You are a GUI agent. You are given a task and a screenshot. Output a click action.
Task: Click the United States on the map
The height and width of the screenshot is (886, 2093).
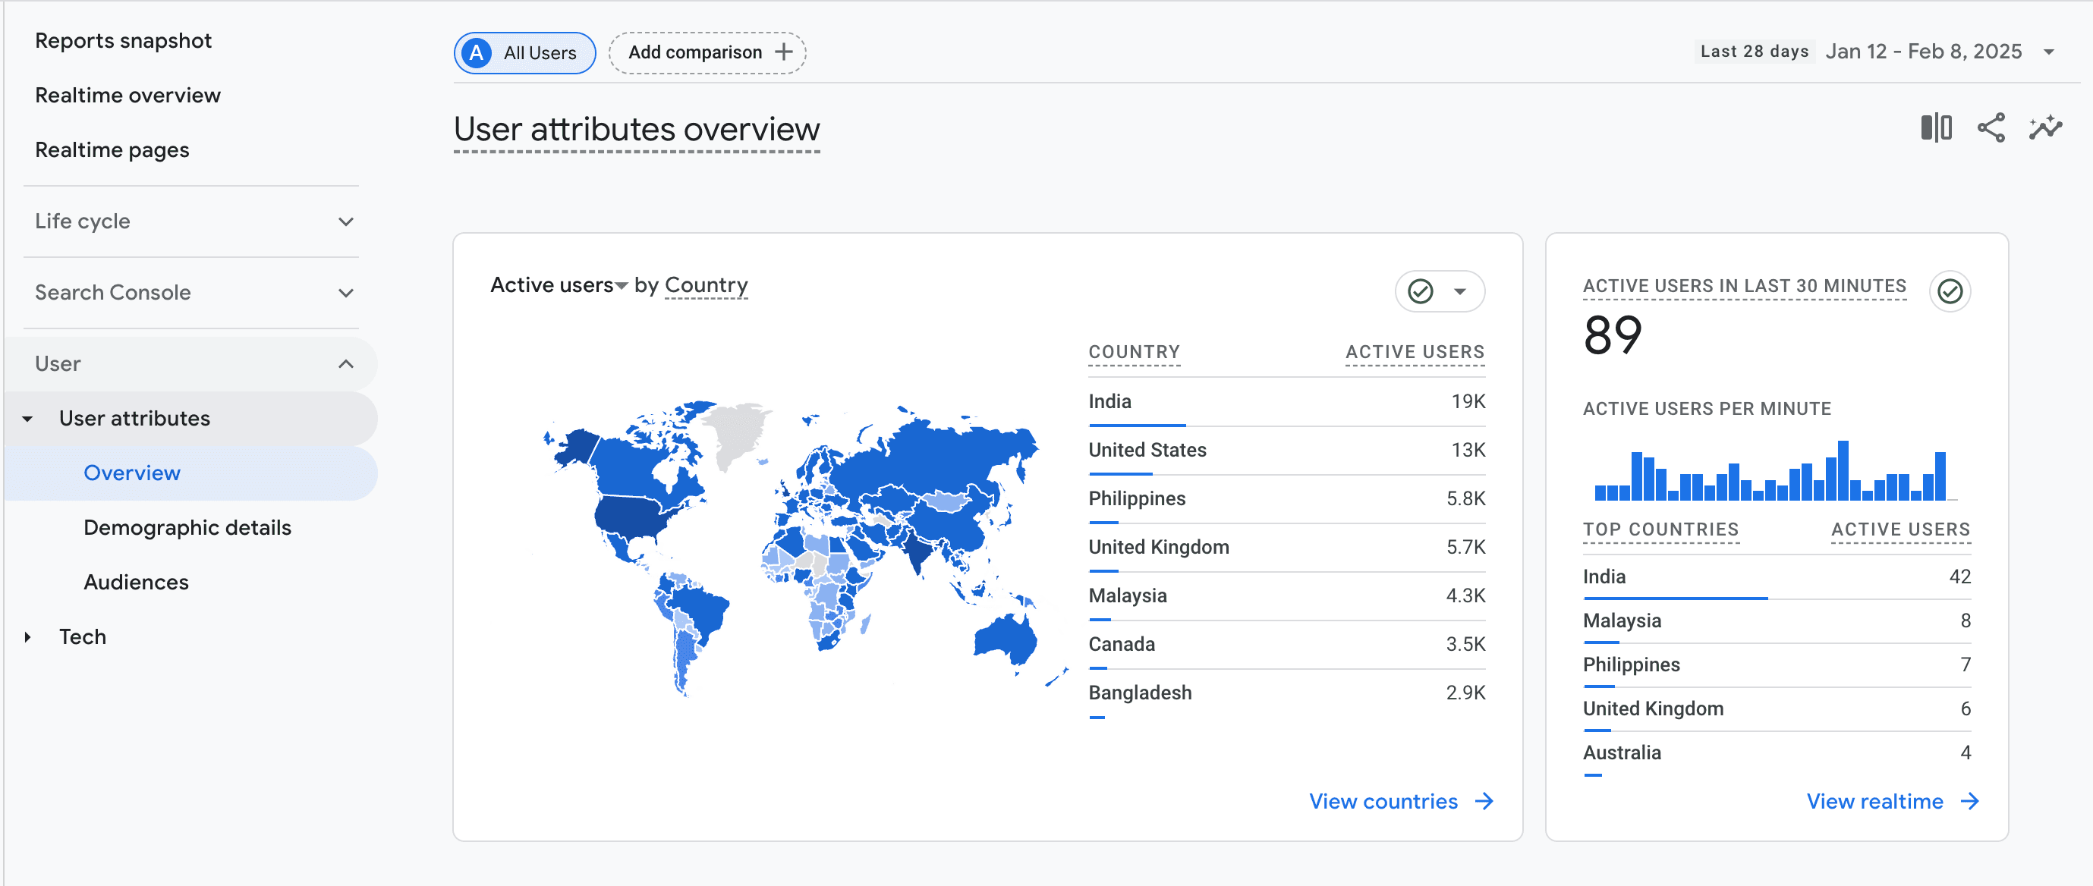coord(630,515)
